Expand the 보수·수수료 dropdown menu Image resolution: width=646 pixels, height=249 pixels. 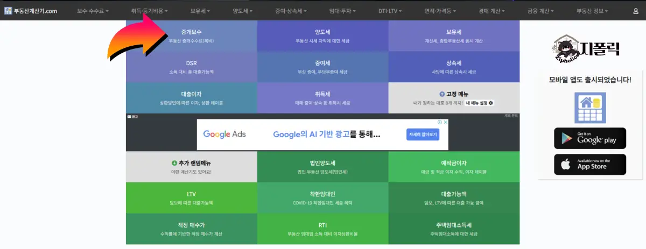[93, 11]
